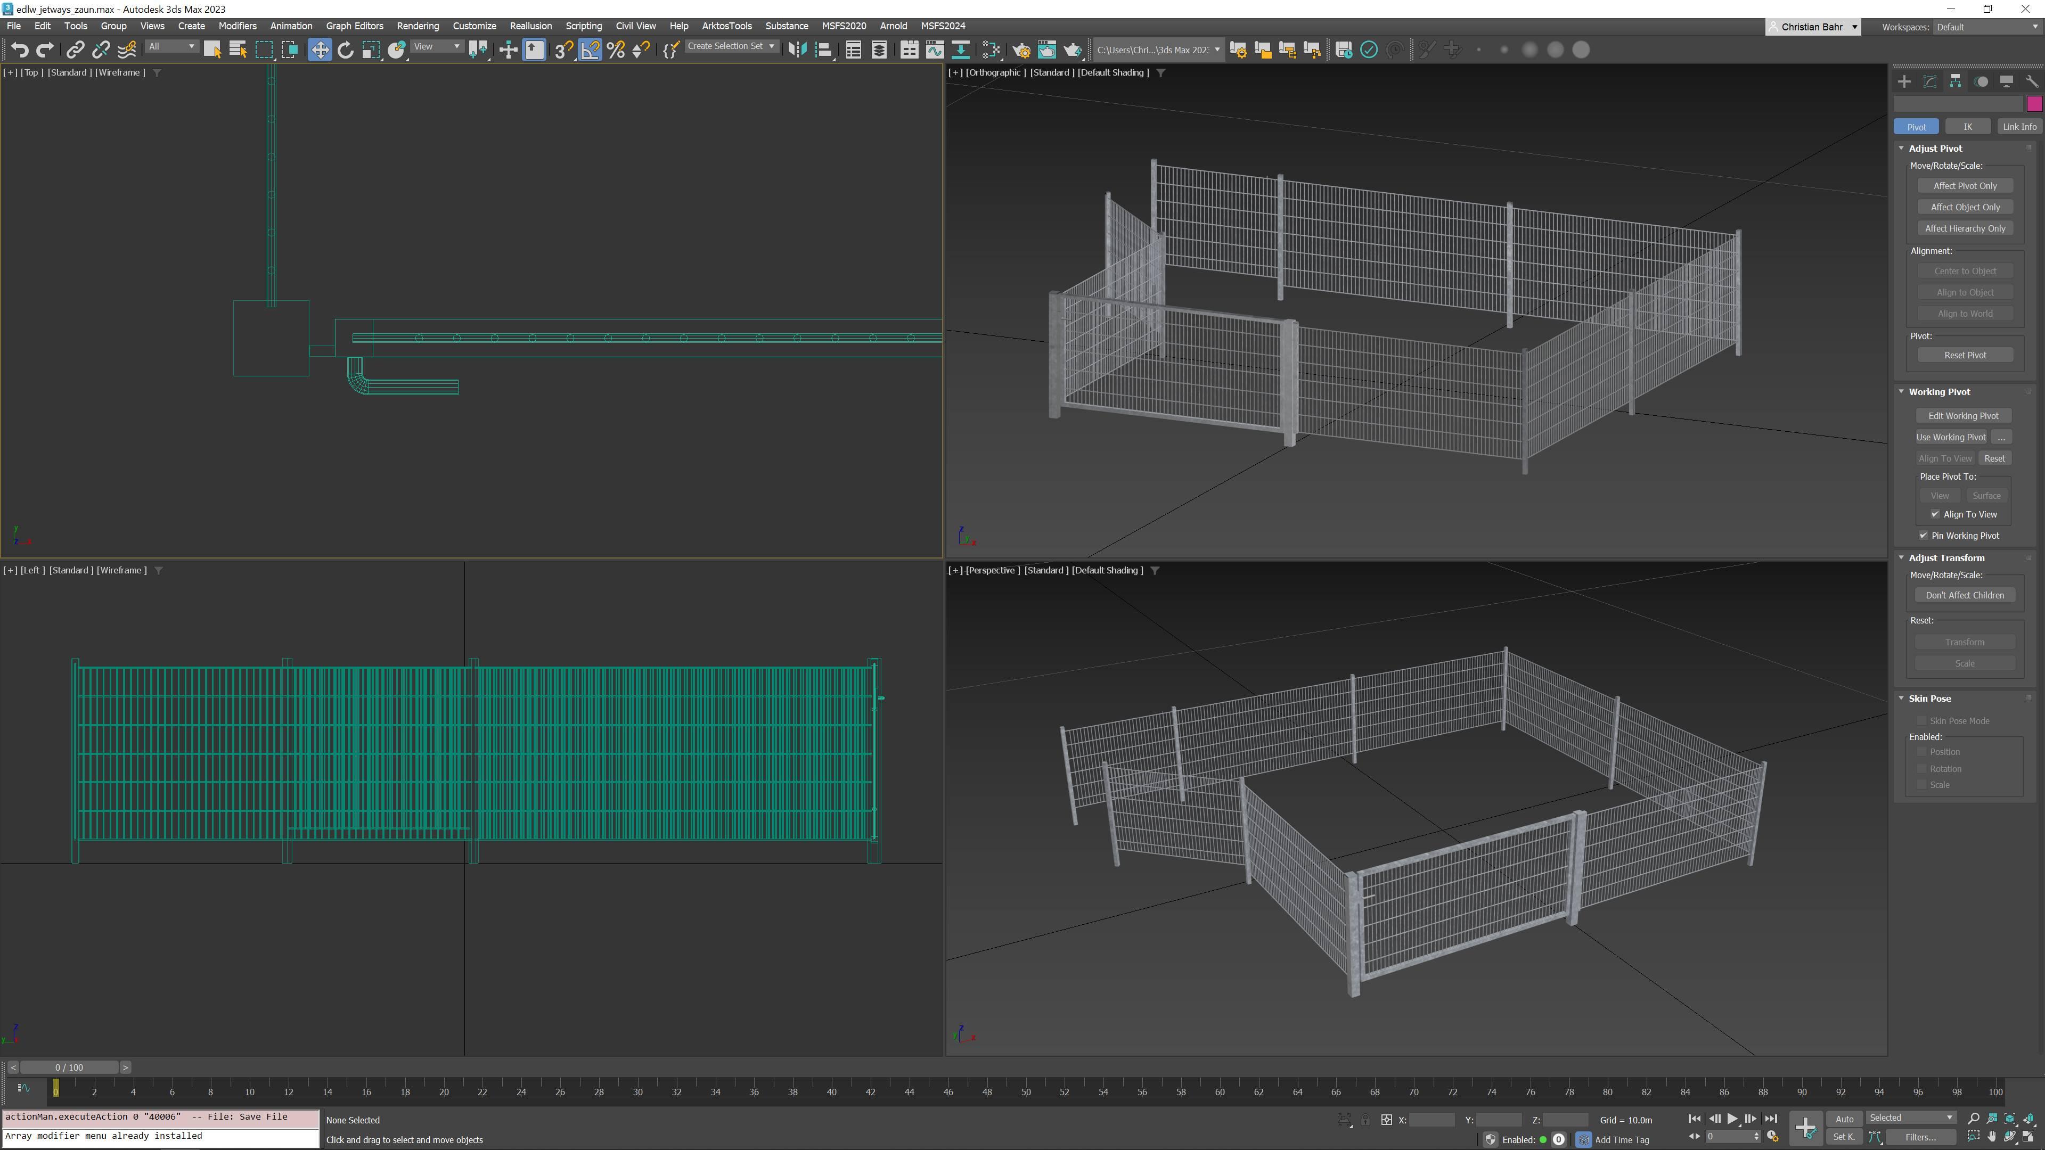This screenshot has width=2045, height=1150.
Task: Click the pink object color swatch
Action: coord(2034,104)
